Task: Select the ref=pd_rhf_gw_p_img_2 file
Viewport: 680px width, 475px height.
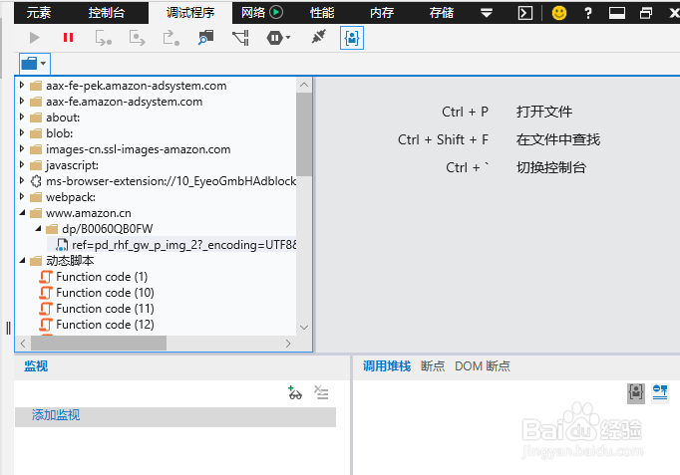Action: tap(171, 245)
